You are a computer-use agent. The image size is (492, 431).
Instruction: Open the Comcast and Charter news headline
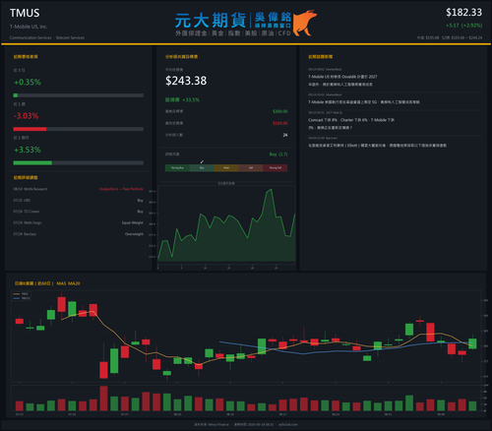point(351,124)
